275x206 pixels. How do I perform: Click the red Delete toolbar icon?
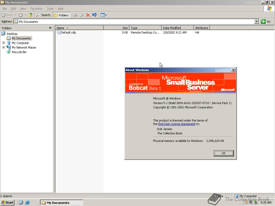pyautogui.click(x=88, y=15)
